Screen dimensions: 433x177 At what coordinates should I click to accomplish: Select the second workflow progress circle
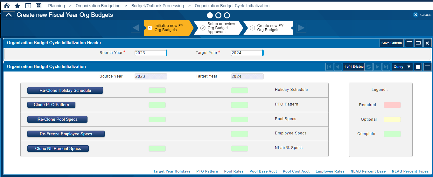pyautogui.click(x=218, y=15)
